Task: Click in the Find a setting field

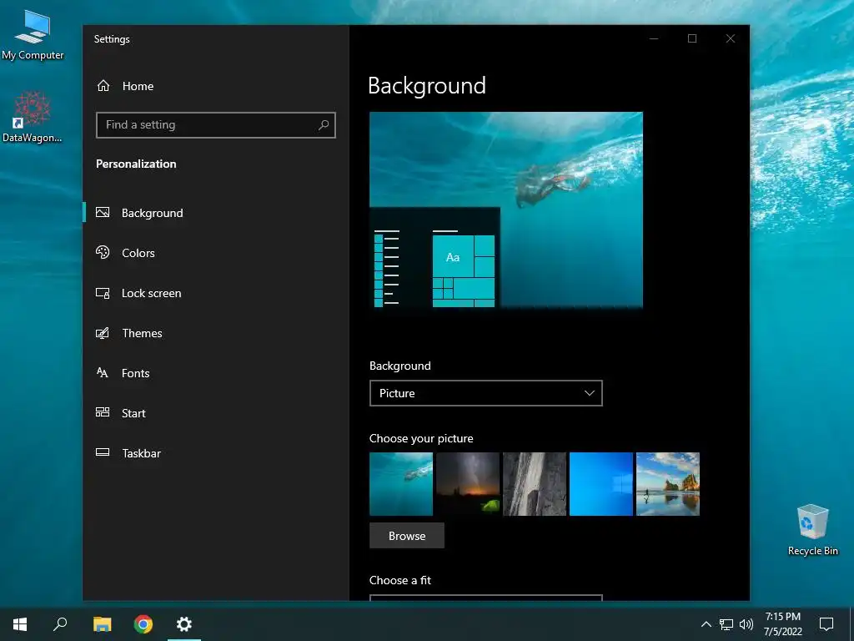Action: [x=216, y=125]
